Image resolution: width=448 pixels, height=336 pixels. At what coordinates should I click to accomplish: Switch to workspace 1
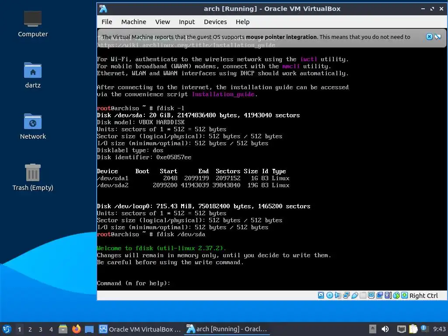(x=19, y=329)
